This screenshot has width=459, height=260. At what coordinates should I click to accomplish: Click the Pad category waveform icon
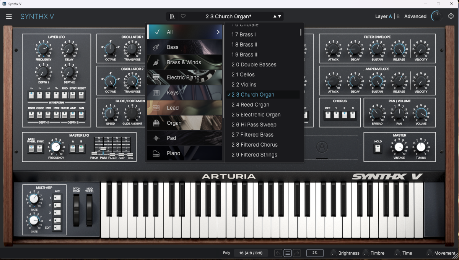click(156, 138)
